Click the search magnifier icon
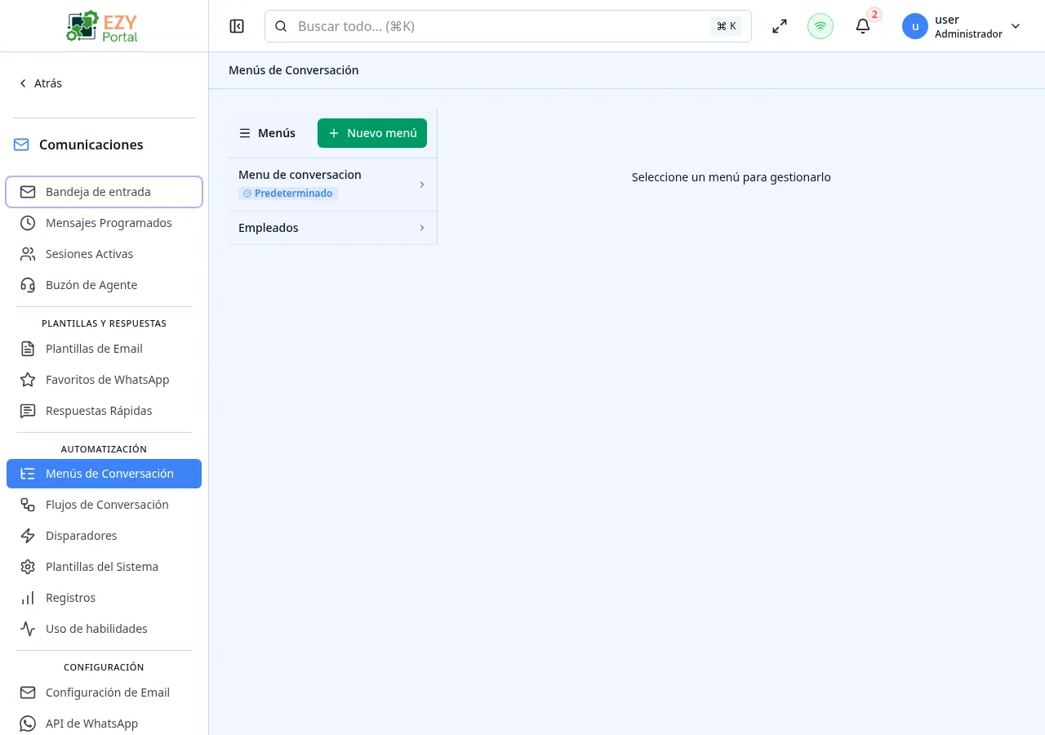Screen dimensions: 1045x735 point(281,26)
